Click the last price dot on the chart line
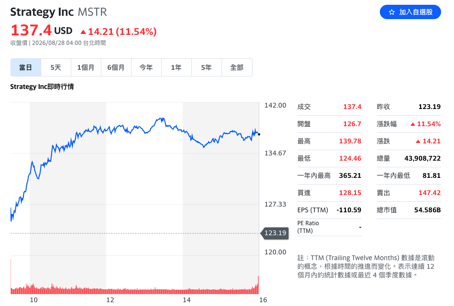The width and height of the screenshot is (454, 306). click(x=259, y=134)
